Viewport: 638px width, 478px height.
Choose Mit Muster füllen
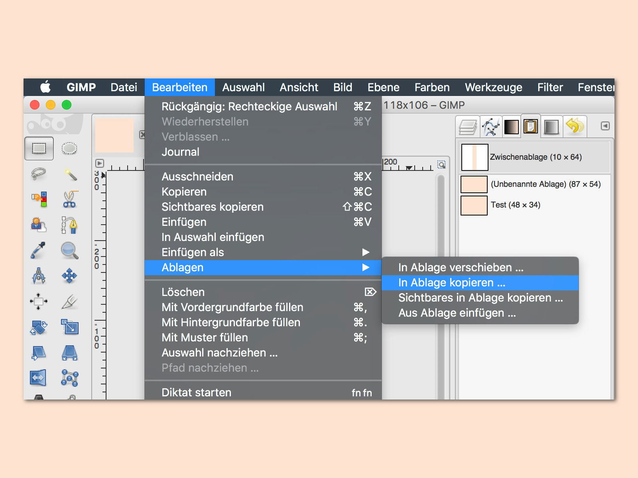tap(263, 337)
